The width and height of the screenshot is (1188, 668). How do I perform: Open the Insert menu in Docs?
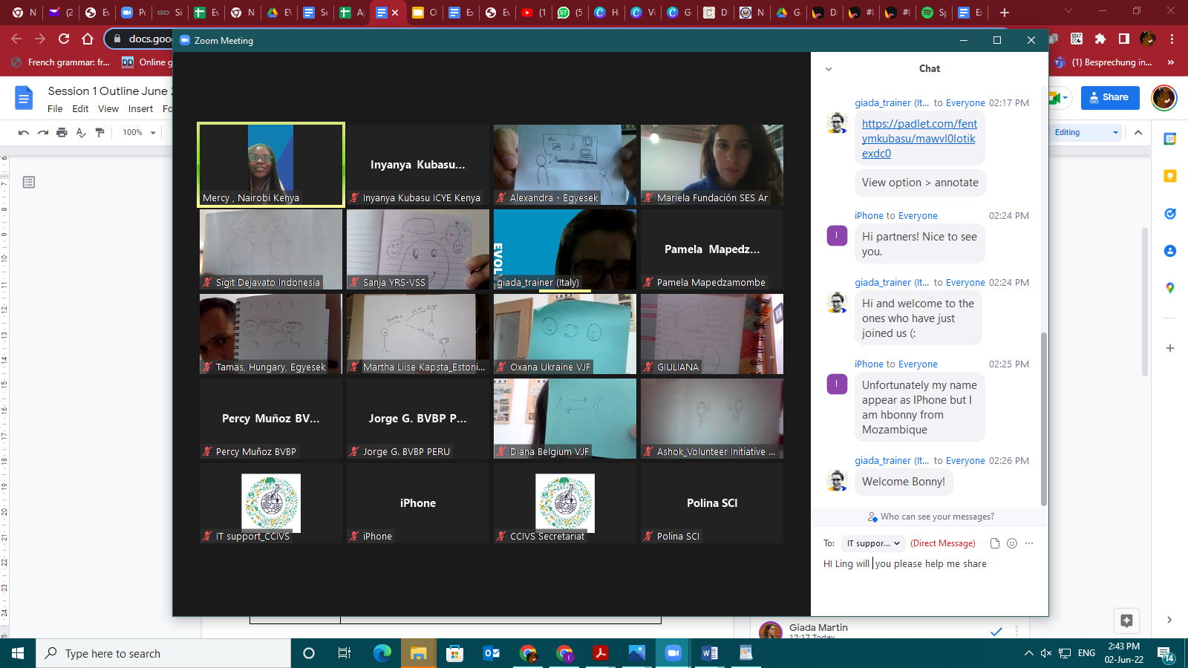coord(140,109)
